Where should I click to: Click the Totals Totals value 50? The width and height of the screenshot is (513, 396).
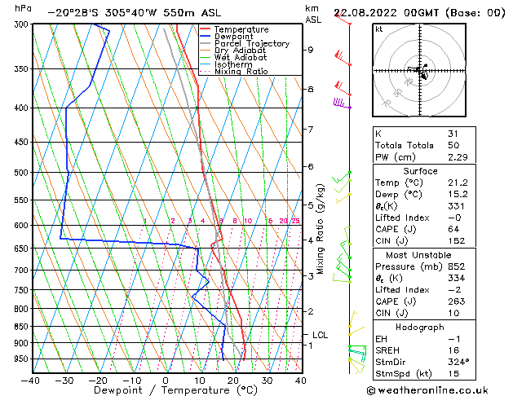tap(453, 145)
